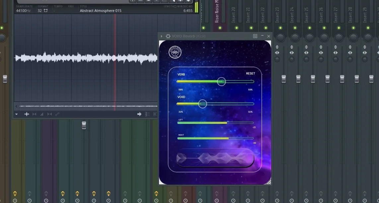Click the sample title Abstract Atmosphere 015

point(101,11)
